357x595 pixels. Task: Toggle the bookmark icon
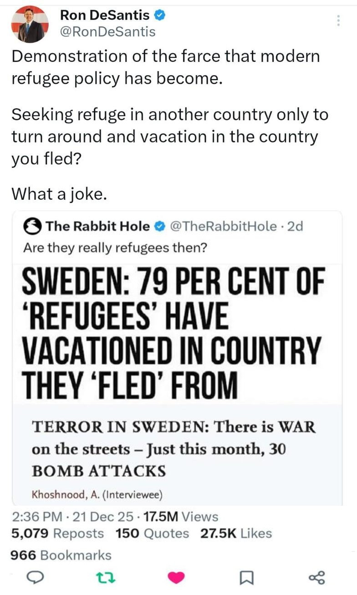[245, 577]
